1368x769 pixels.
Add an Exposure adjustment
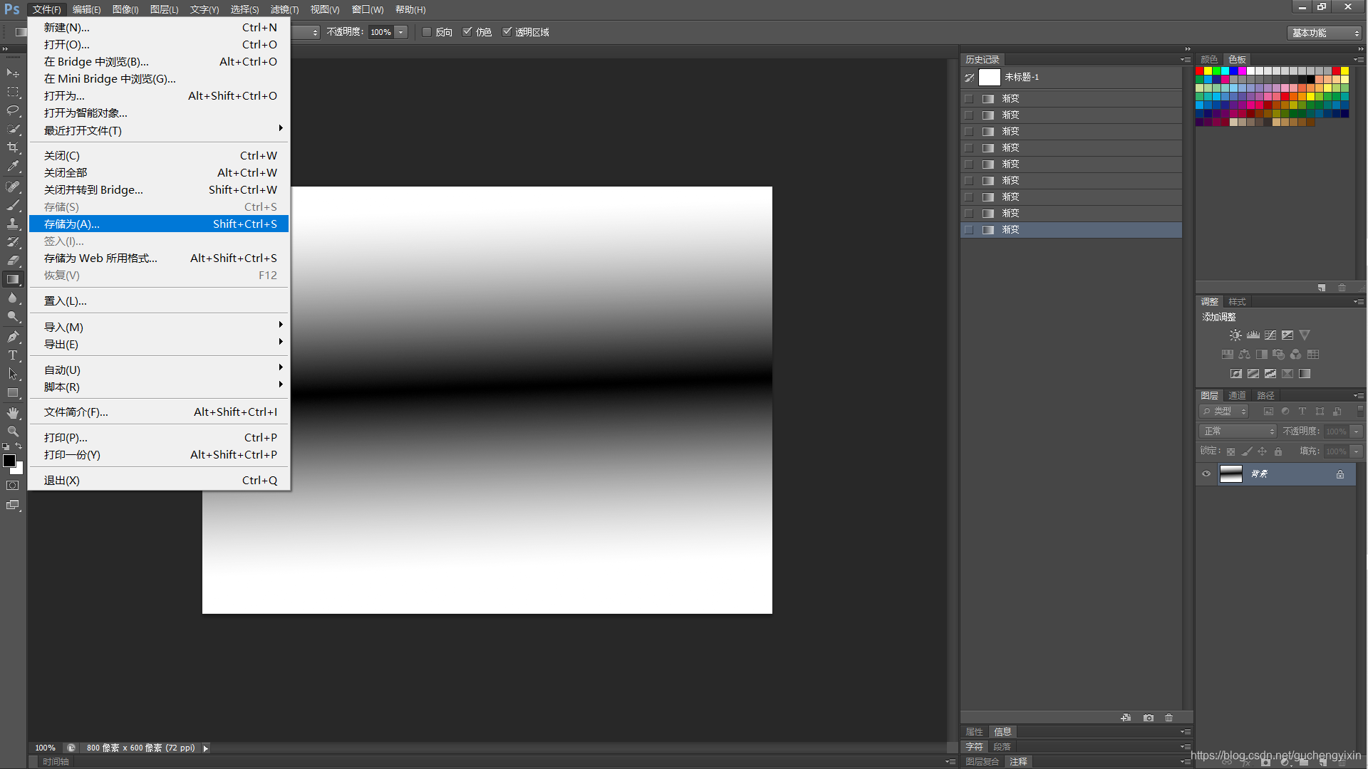1287,335
